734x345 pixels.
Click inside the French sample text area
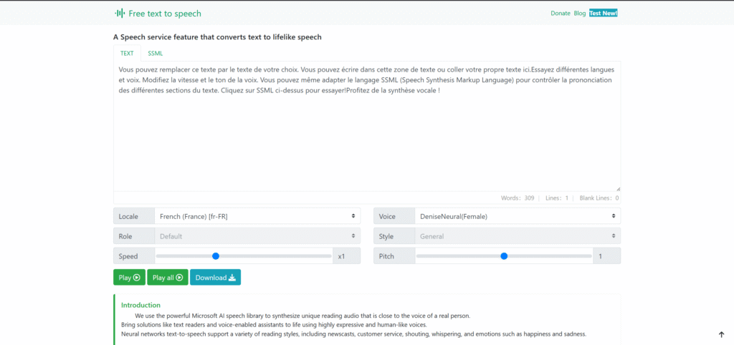(367, 126)
